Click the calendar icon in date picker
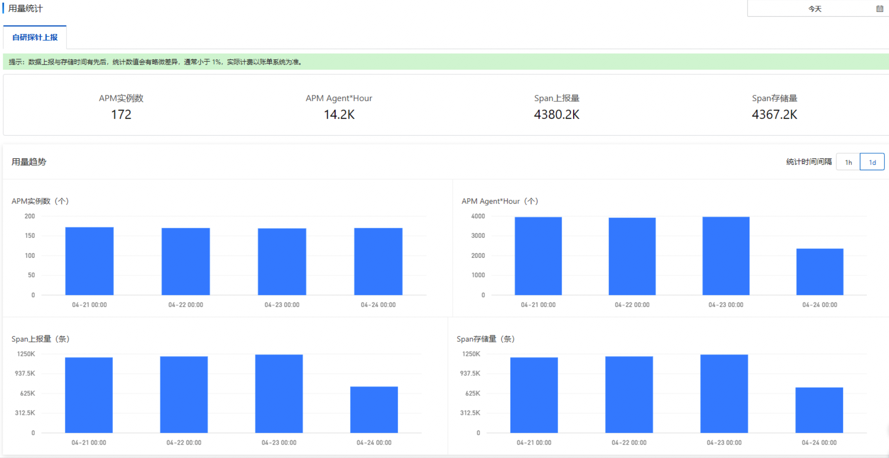 point(879,9)
